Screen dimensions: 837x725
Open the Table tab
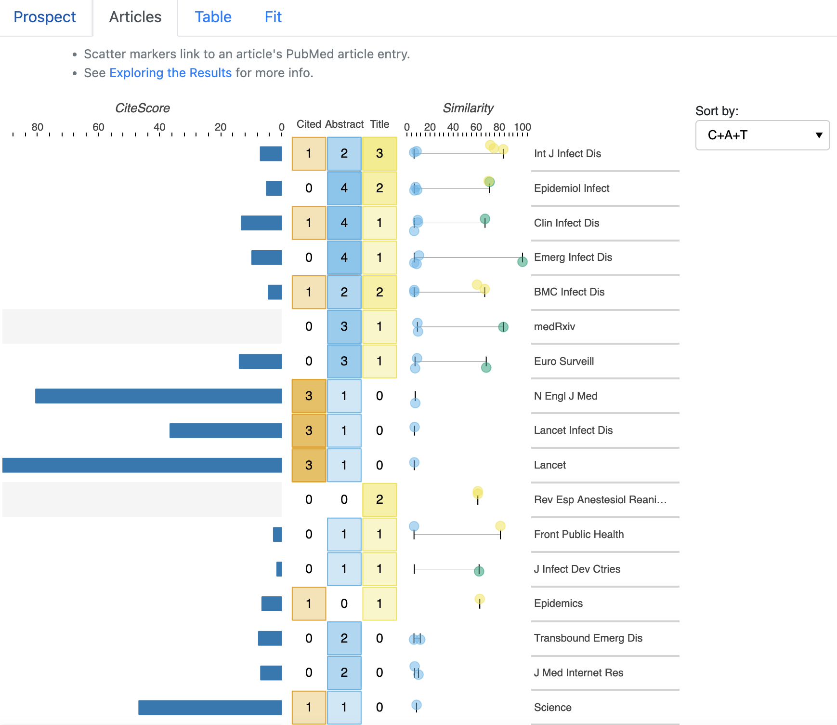(213, 17)
